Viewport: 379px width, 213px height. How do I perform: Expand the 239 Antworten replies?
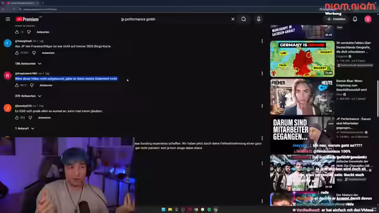(28, 96)
